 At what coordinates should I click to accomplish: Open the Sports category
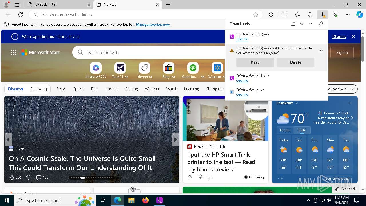point(79,89)
